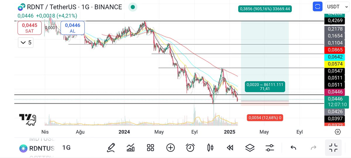Click the TradingView logo on chart
The width and height of the screenshot is (351, 158).
tap(27, 119)
